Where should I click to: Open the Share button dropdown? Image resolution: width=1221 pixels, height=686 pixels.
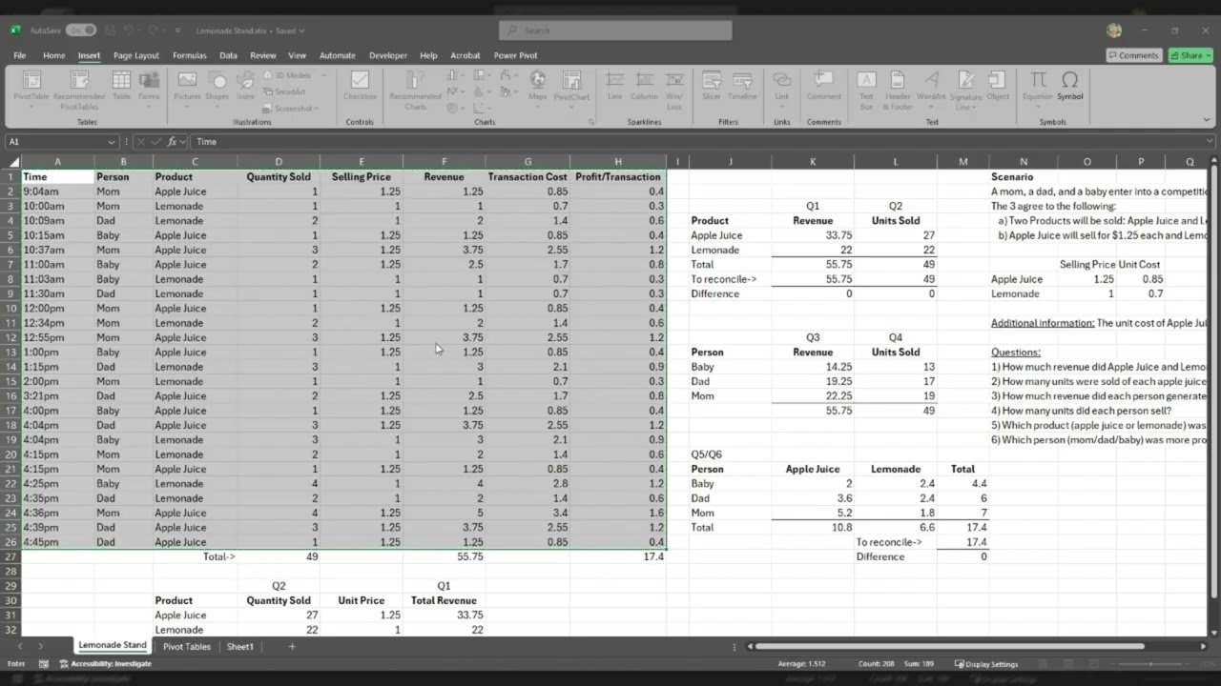1191,55
